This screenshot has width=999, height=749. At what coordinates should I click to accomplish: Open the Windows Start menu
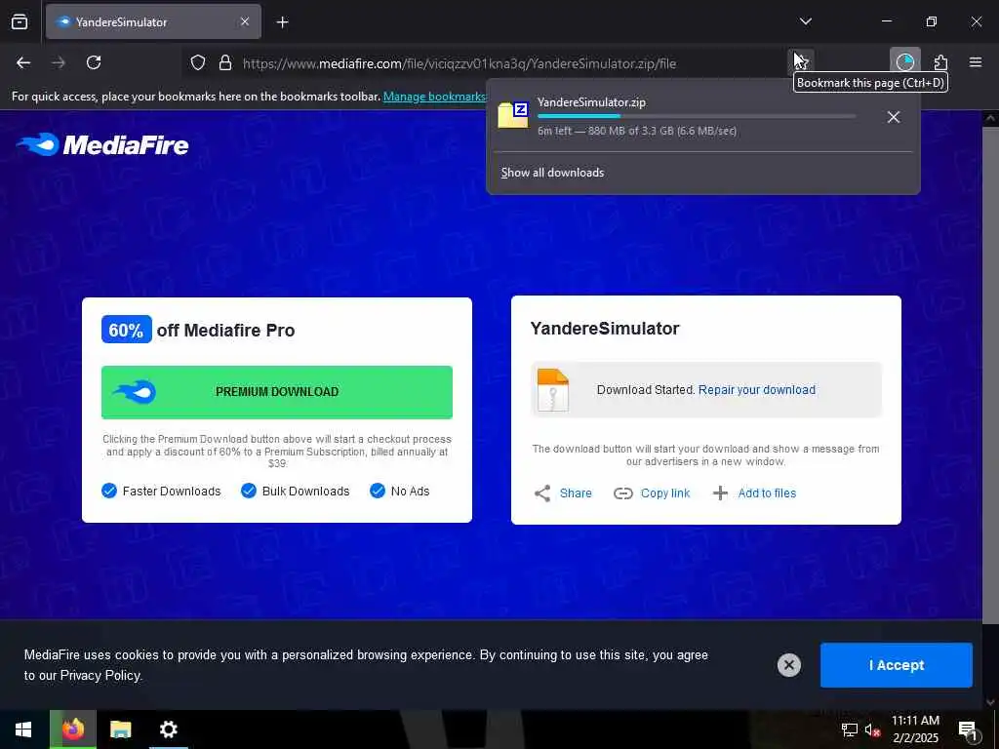click(x=23, y=729)
